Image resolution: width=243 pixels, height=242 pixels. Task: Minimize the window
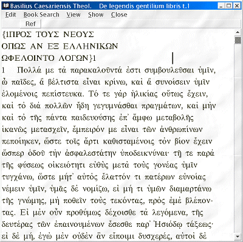click(221, 5)
